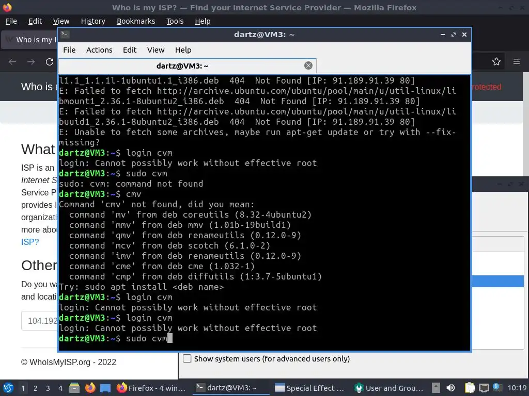Click the Firefox logo in title bar
This screenshot has height=396, width=529.
7,7
